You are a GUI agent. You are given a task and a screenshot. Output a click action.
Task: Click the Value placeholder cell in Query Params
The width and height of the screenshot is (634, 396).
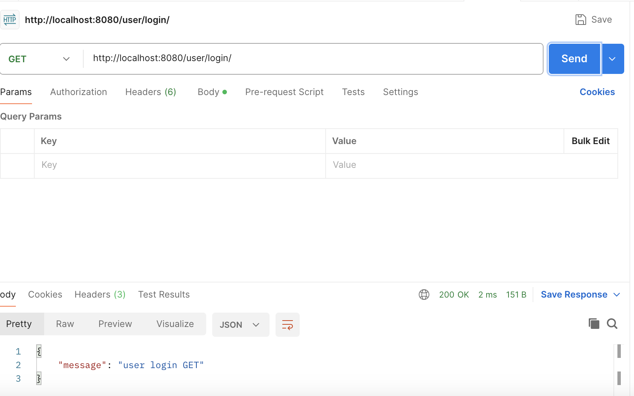click(x=471, y=165)
